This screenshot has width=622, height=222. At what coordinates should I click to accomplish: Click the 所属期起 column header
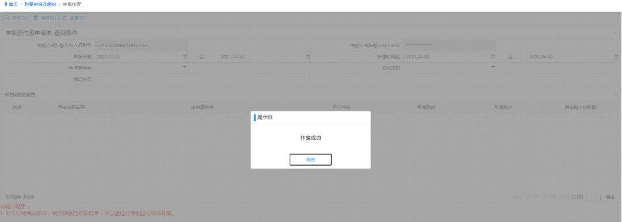[x=426, y=107]
